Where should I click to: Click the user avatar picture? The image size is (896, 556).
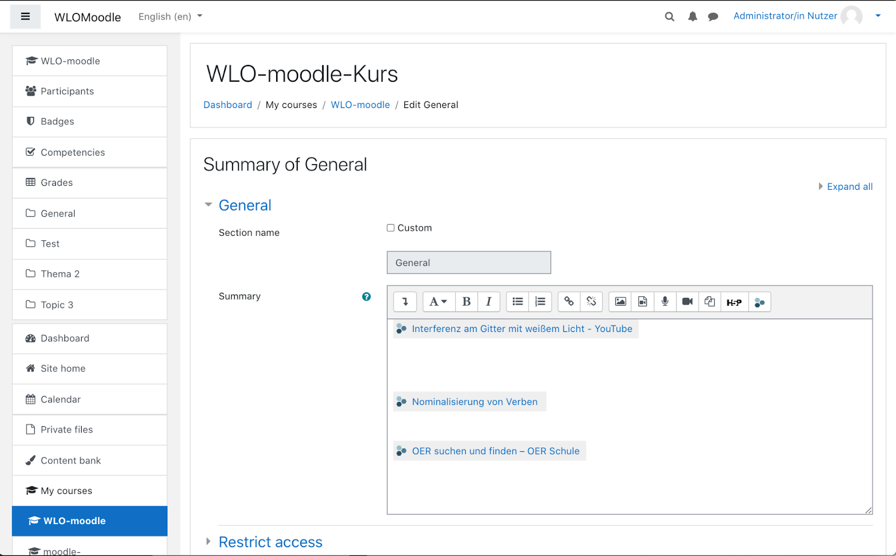[852, 16]
